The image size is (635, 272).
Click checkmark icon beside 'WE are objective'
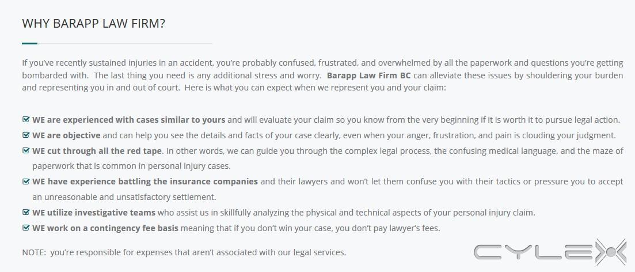coord(26,135)
